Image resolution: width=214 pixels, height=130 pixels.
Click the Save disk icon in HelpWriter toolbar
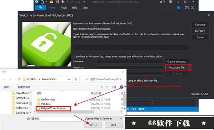click(x=57, y=2)
